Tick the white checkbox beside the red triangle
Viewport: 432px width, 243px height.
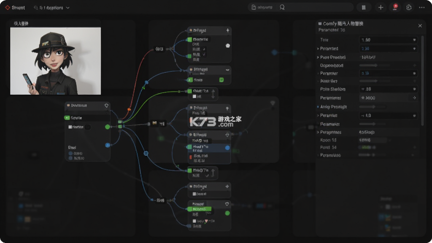point(194,221)
